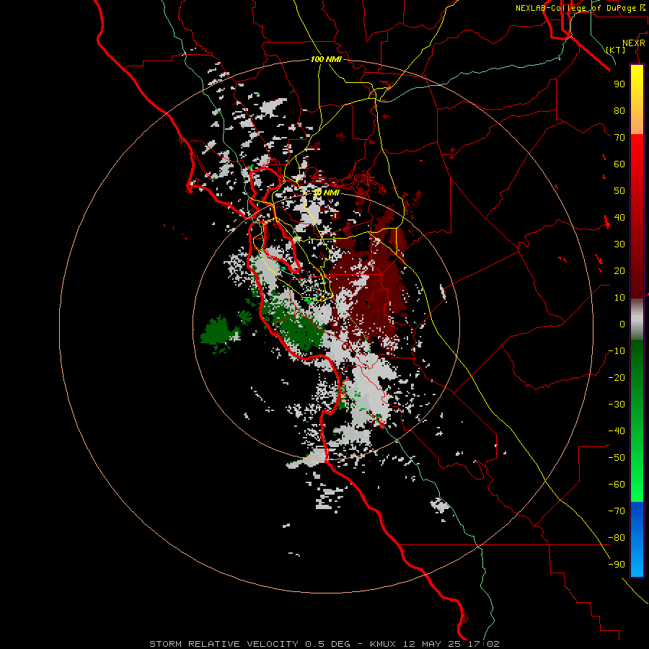Click the -40 knot scale label

tap(617, 431)
